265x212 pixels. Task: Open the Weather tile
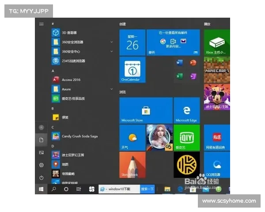132,138
